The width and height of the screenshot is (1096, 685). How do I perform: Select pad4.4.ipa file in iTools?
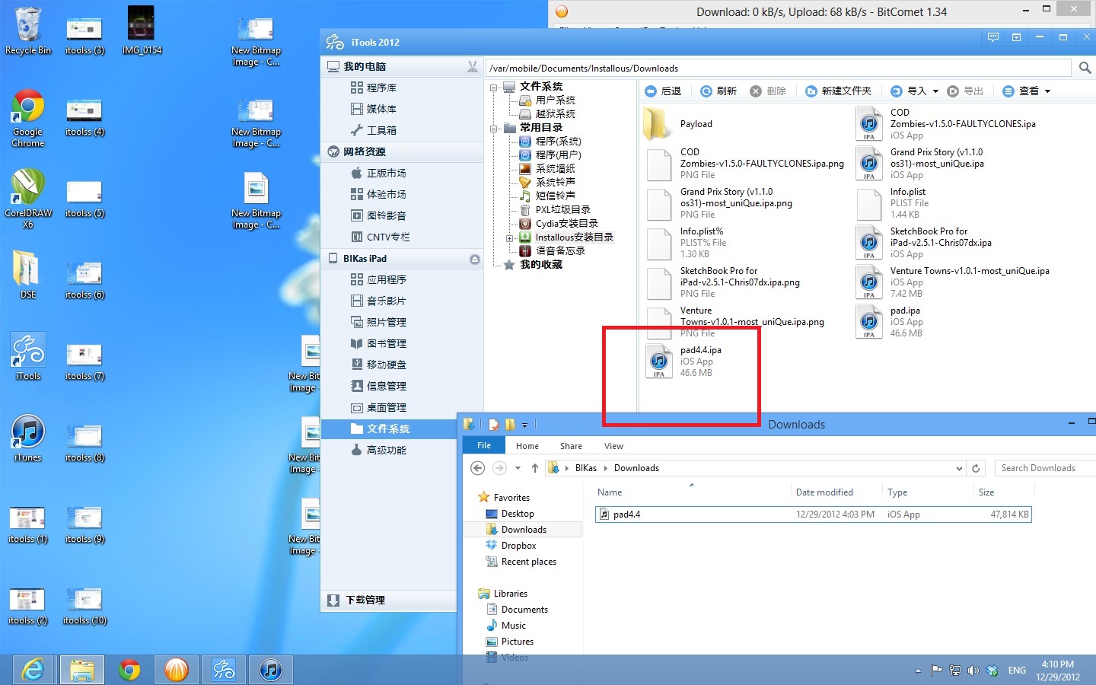[x=684, y=362]
